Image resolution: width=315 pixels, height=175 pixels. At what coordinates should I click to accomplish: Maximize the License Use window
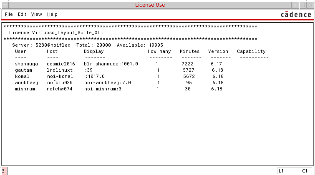[x=303, y=5]
